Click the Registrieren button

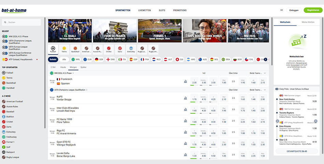(x=313, y=10)
